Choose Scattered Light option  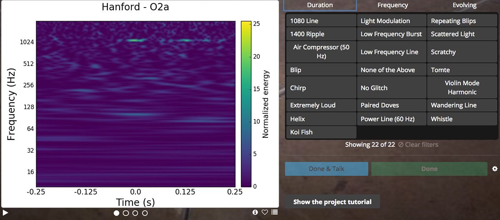pos(462,34)
